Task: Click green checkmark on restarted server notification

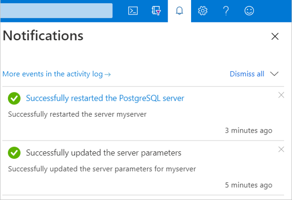Action: (x=14, y=98)
